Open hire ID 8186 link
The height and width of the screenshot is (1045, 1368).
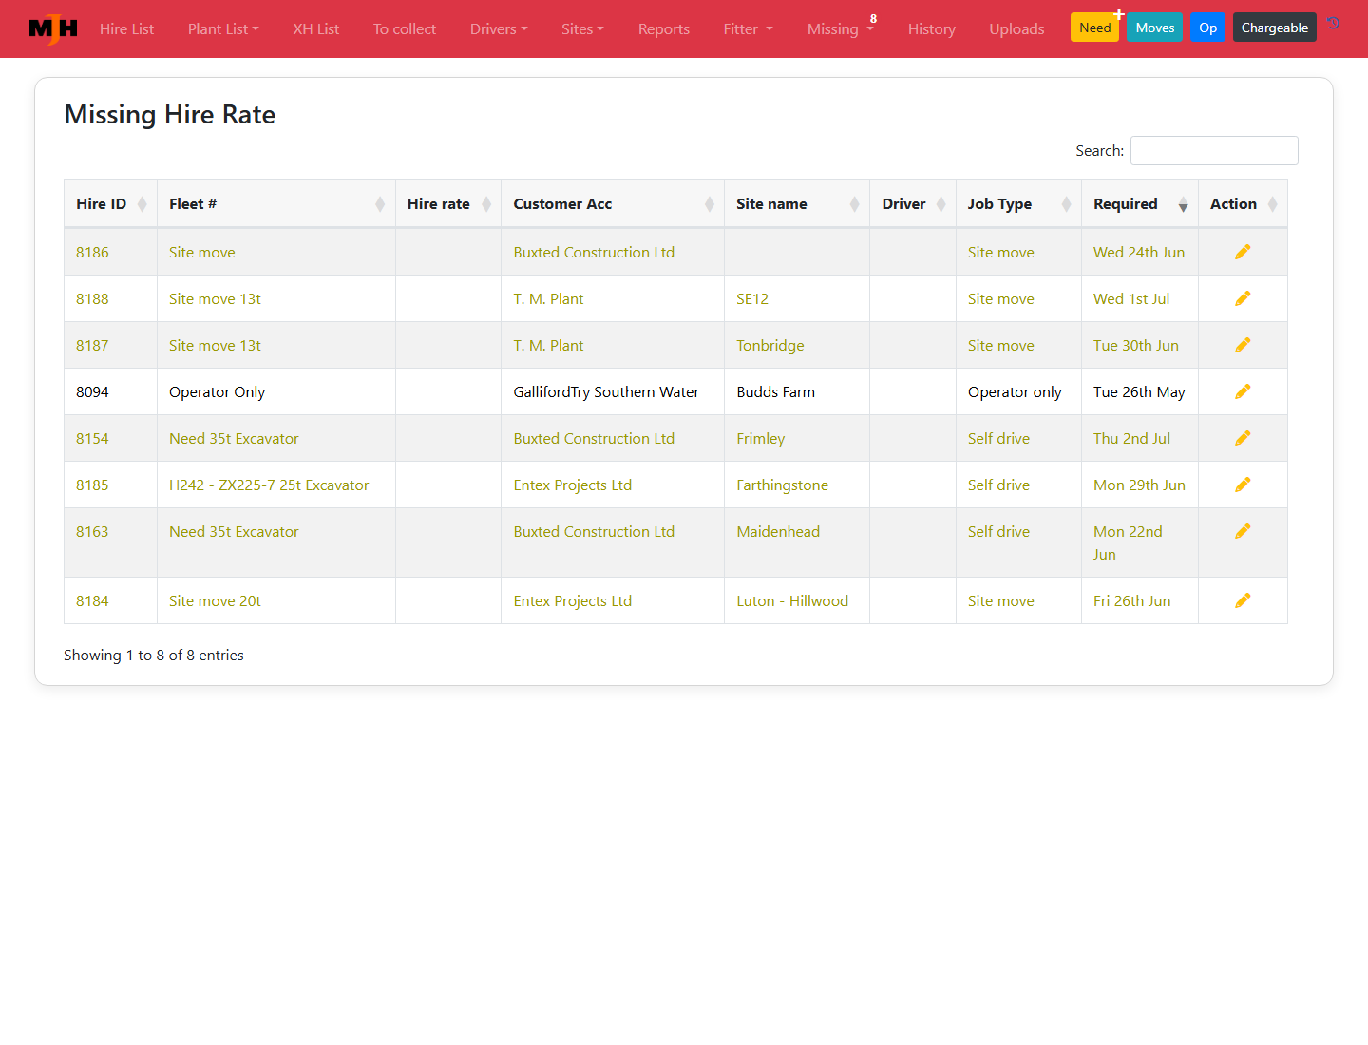pyautogui.click(x=92, y=252)
